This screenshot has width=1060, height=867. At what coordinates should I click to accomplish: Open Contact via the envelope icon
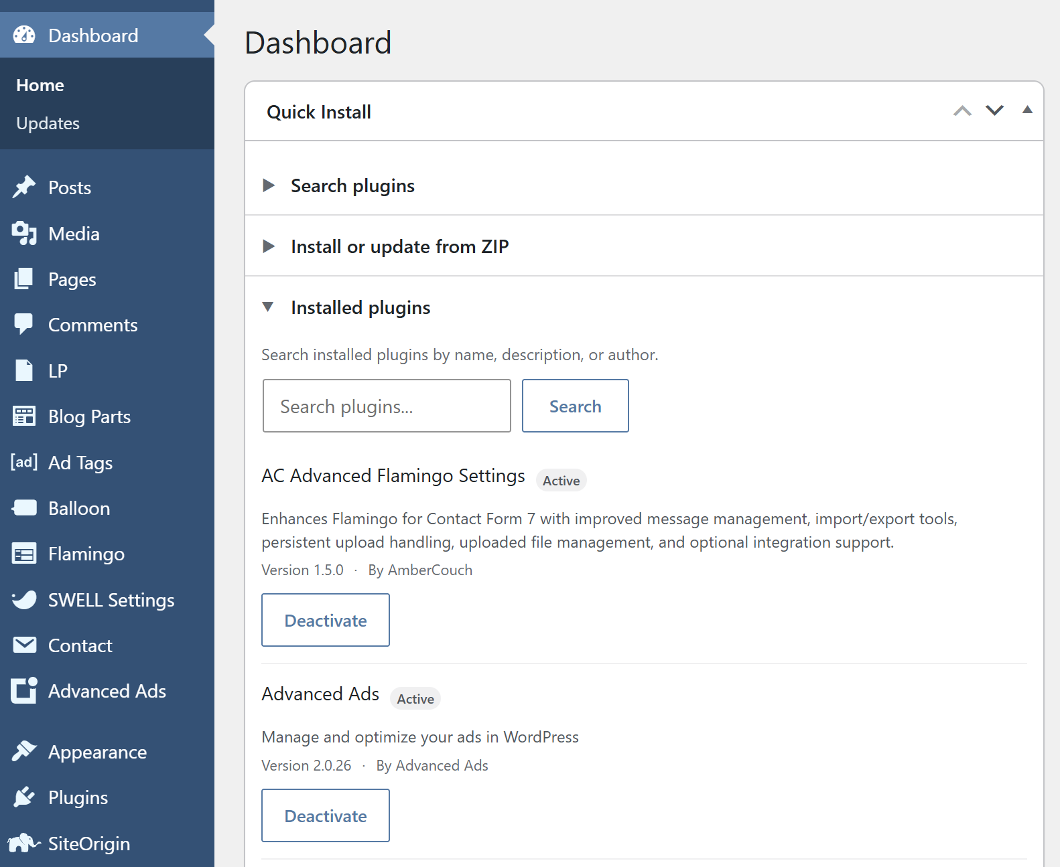pyautogui.click(x=25, y=645)
